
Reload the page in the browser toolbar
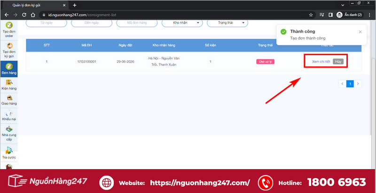point(24,15)
